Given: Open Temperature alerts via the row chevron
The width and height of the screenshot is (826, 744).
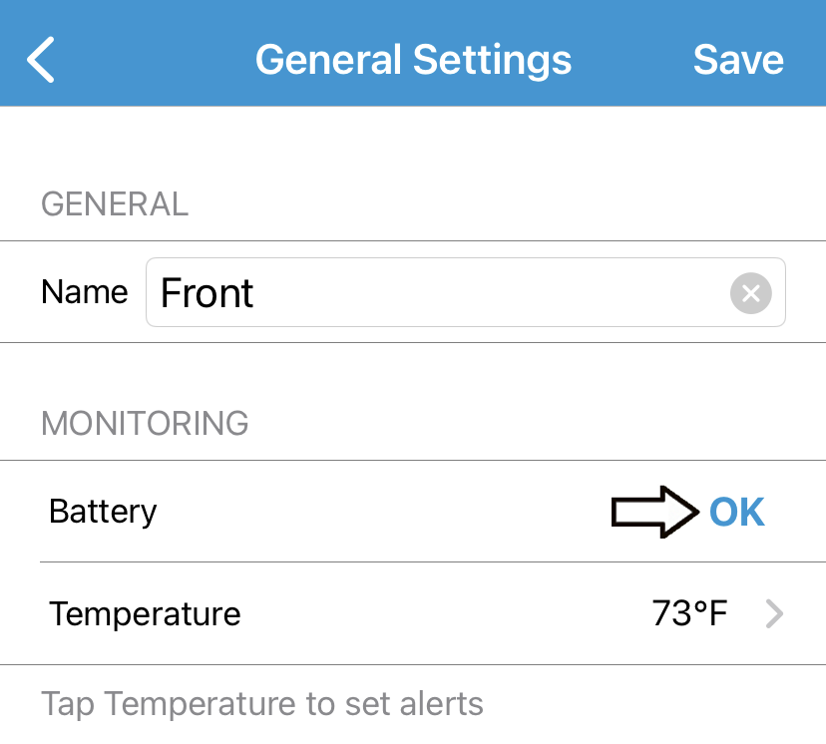Looking at the screenshot, I should 774,614.
